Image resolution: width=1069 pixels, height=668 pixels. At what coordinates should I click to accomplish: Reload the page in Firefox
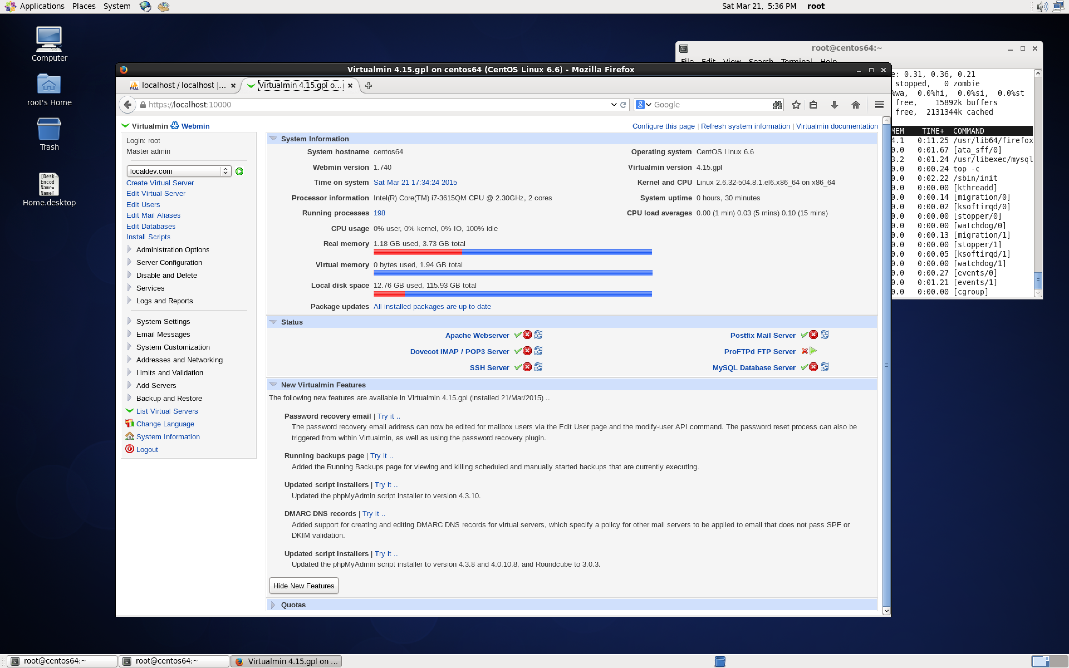click(x=623, y=105)
